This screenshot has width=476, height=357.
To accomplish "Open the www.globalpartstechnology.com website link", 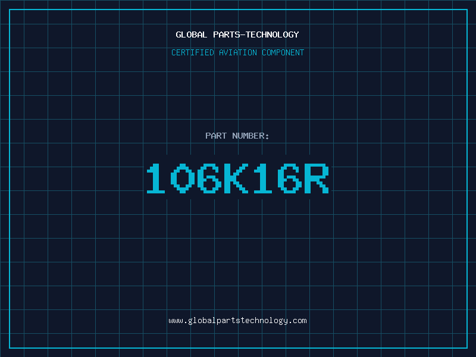I will pyautogui.click(x=237, y=320).
